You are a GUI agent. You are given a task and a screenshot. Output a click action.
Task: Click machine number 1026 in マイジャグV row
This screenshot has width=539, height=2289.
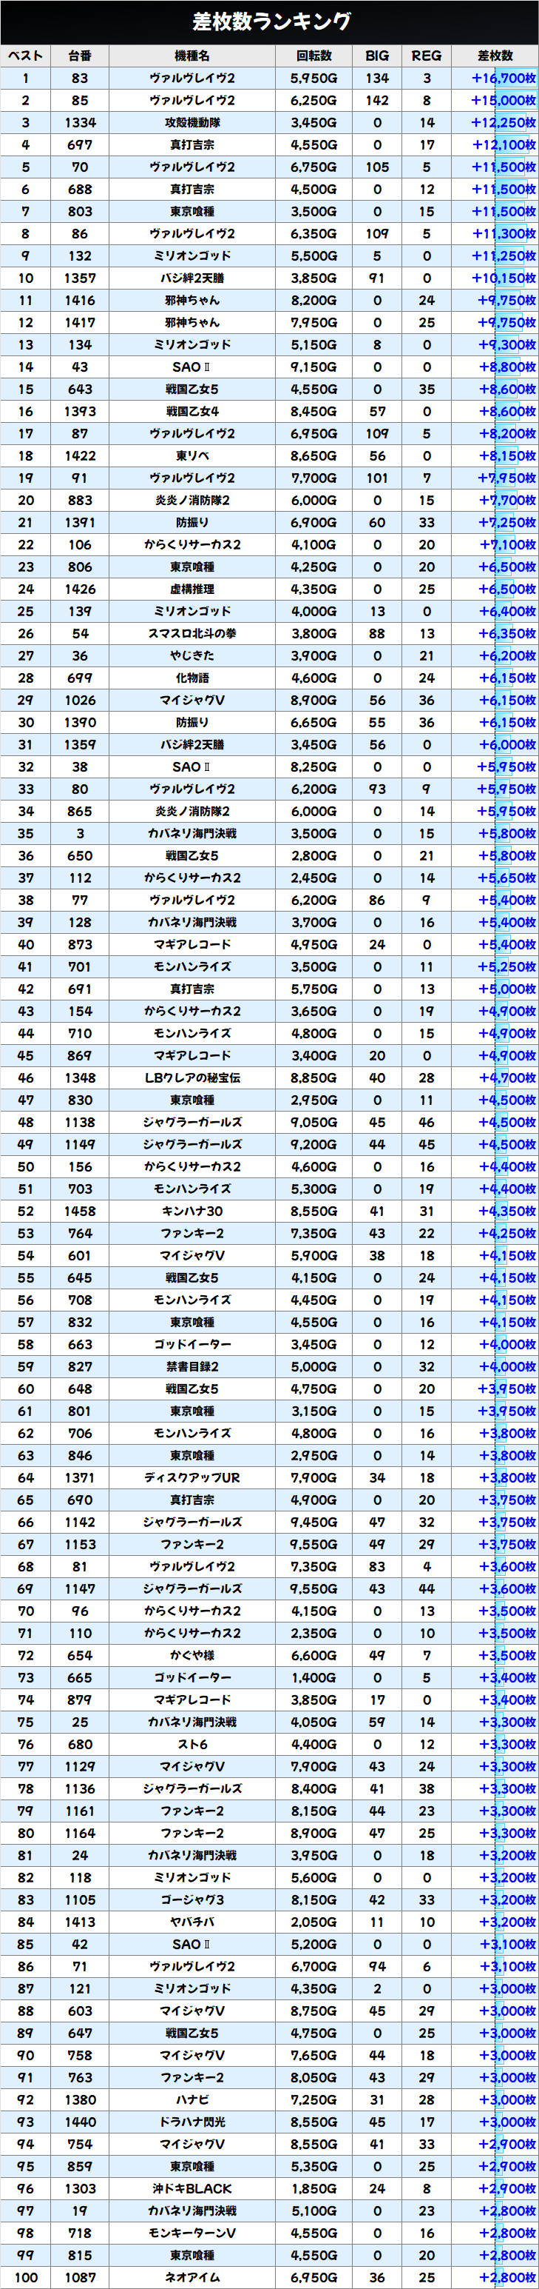pos(80,701)
